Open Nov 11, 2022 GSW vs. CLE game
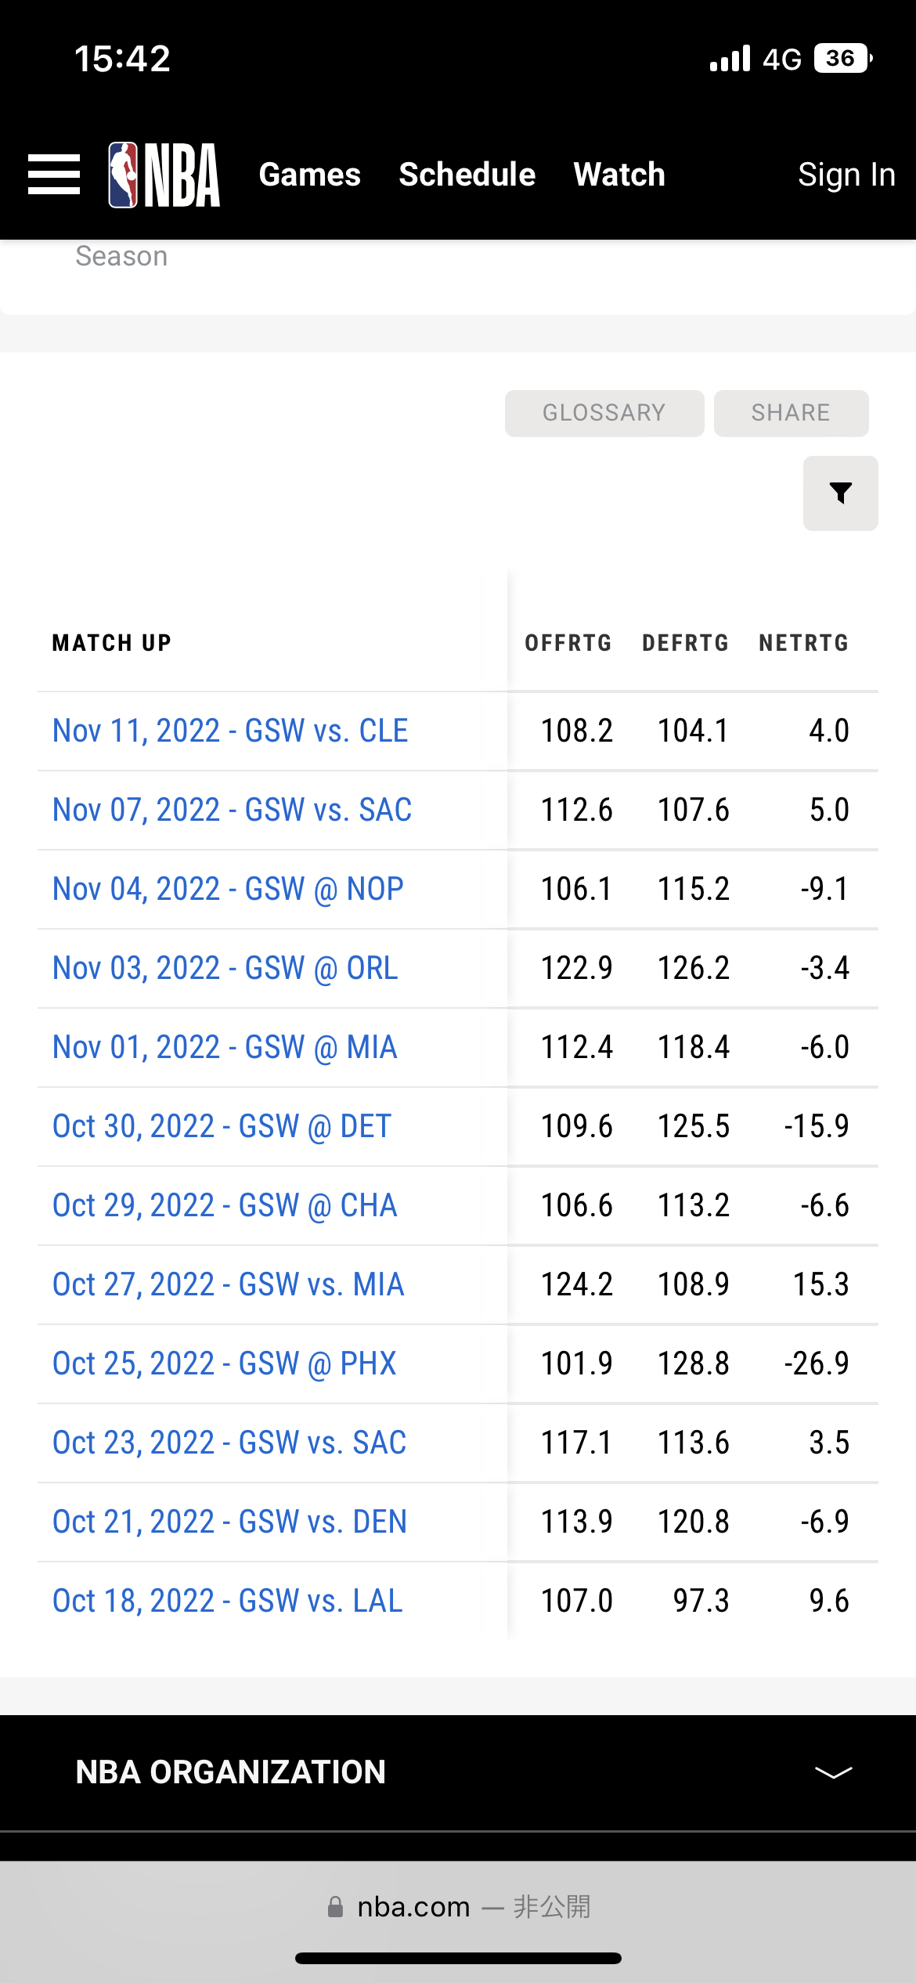This screenshot has height=1983, width=916. 230,731
